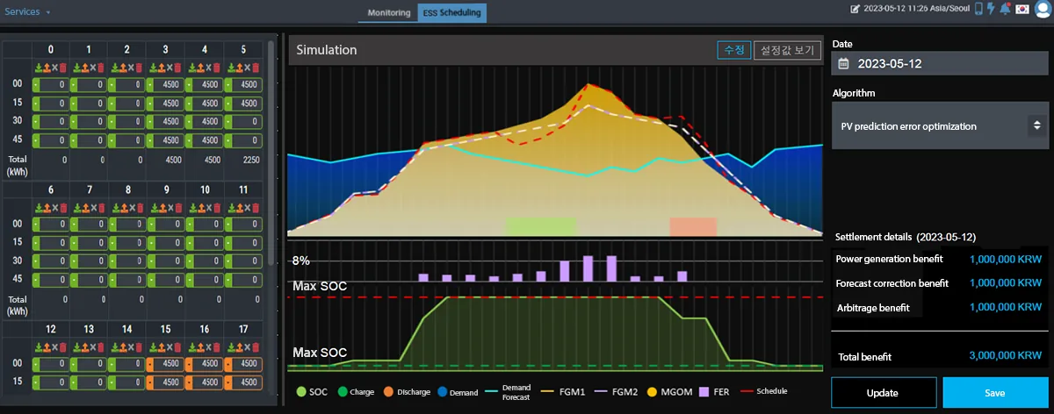The width and height of the screenshot is (1054, 414).
Task: Click the orange discharge arrow for hour 5
Action: 240,68
